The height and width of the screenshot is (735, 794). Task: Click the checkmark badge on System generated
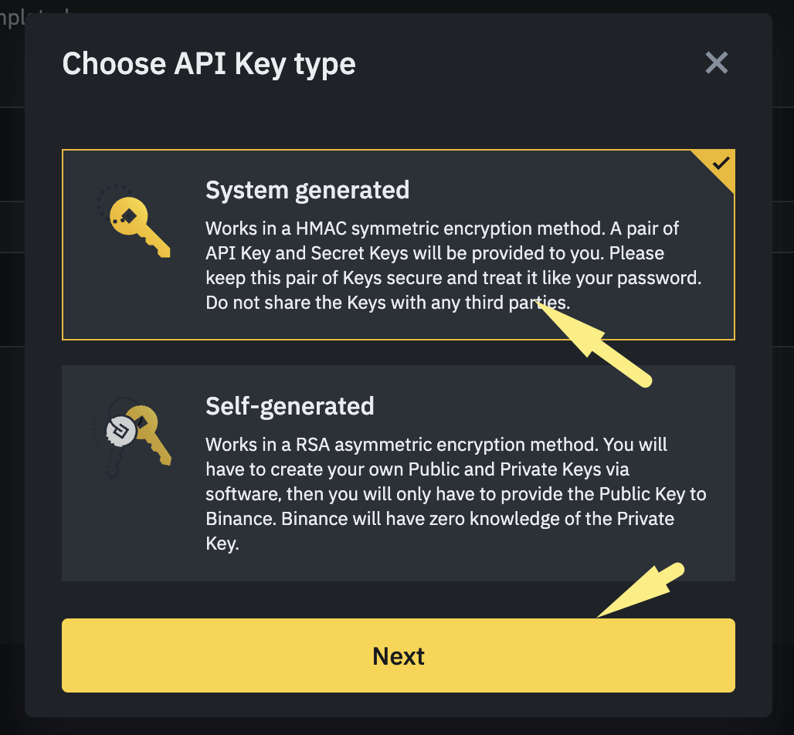click(x=721, y=163)
